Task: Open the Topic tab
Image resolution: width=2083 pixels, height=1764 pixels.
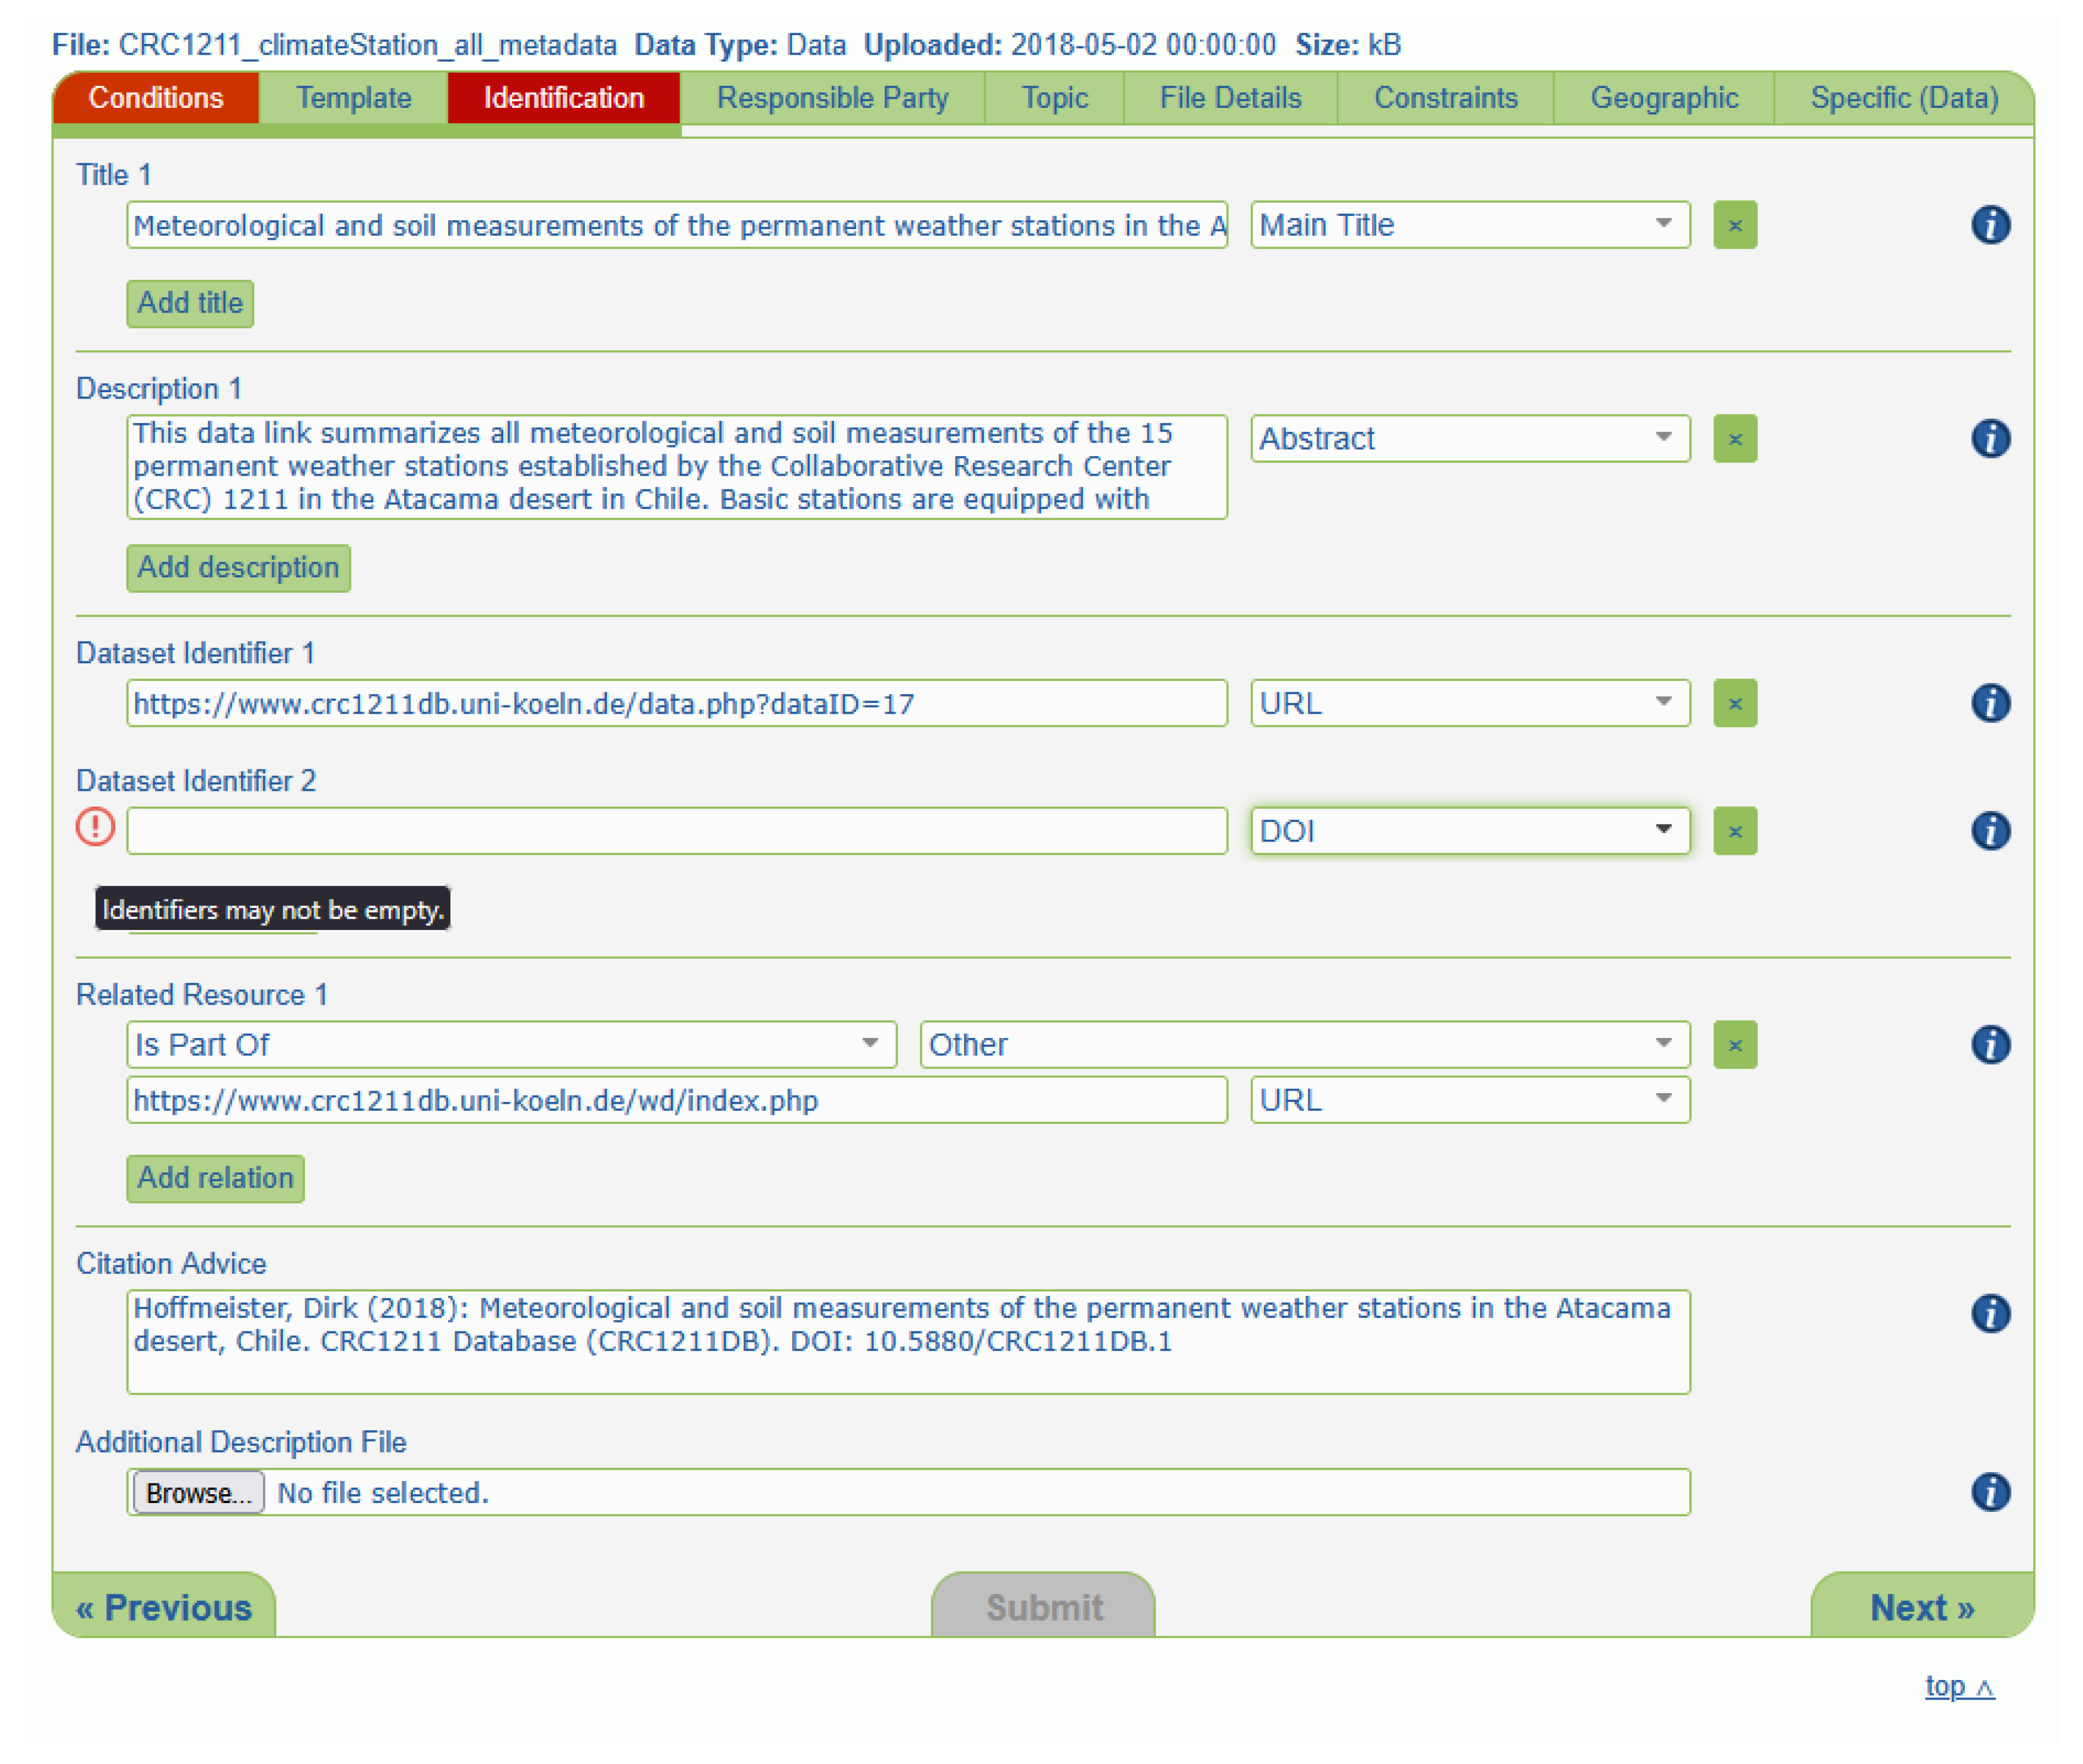Action: 1054,98
